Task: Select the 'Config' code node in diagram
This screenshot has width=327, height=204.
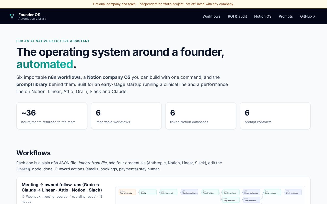Action: [x=148, y=192]
